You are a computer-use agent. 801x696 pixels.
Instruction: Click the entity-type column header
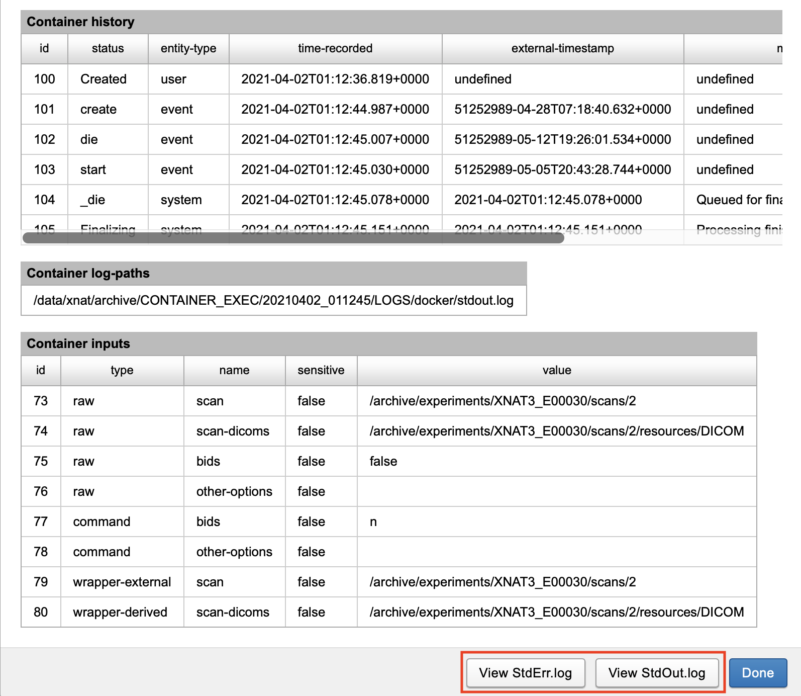click(188, 48)
